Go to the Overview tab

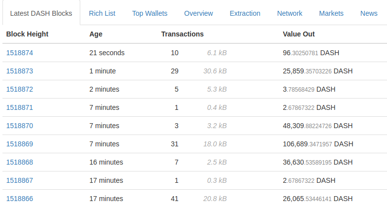pos(198,13)
